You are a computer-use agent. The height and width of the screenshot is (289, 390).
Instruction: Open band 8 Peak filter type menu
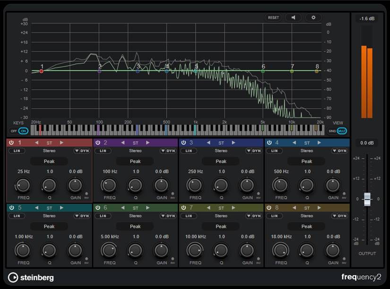pyautogui.click(x=307, y=227)
